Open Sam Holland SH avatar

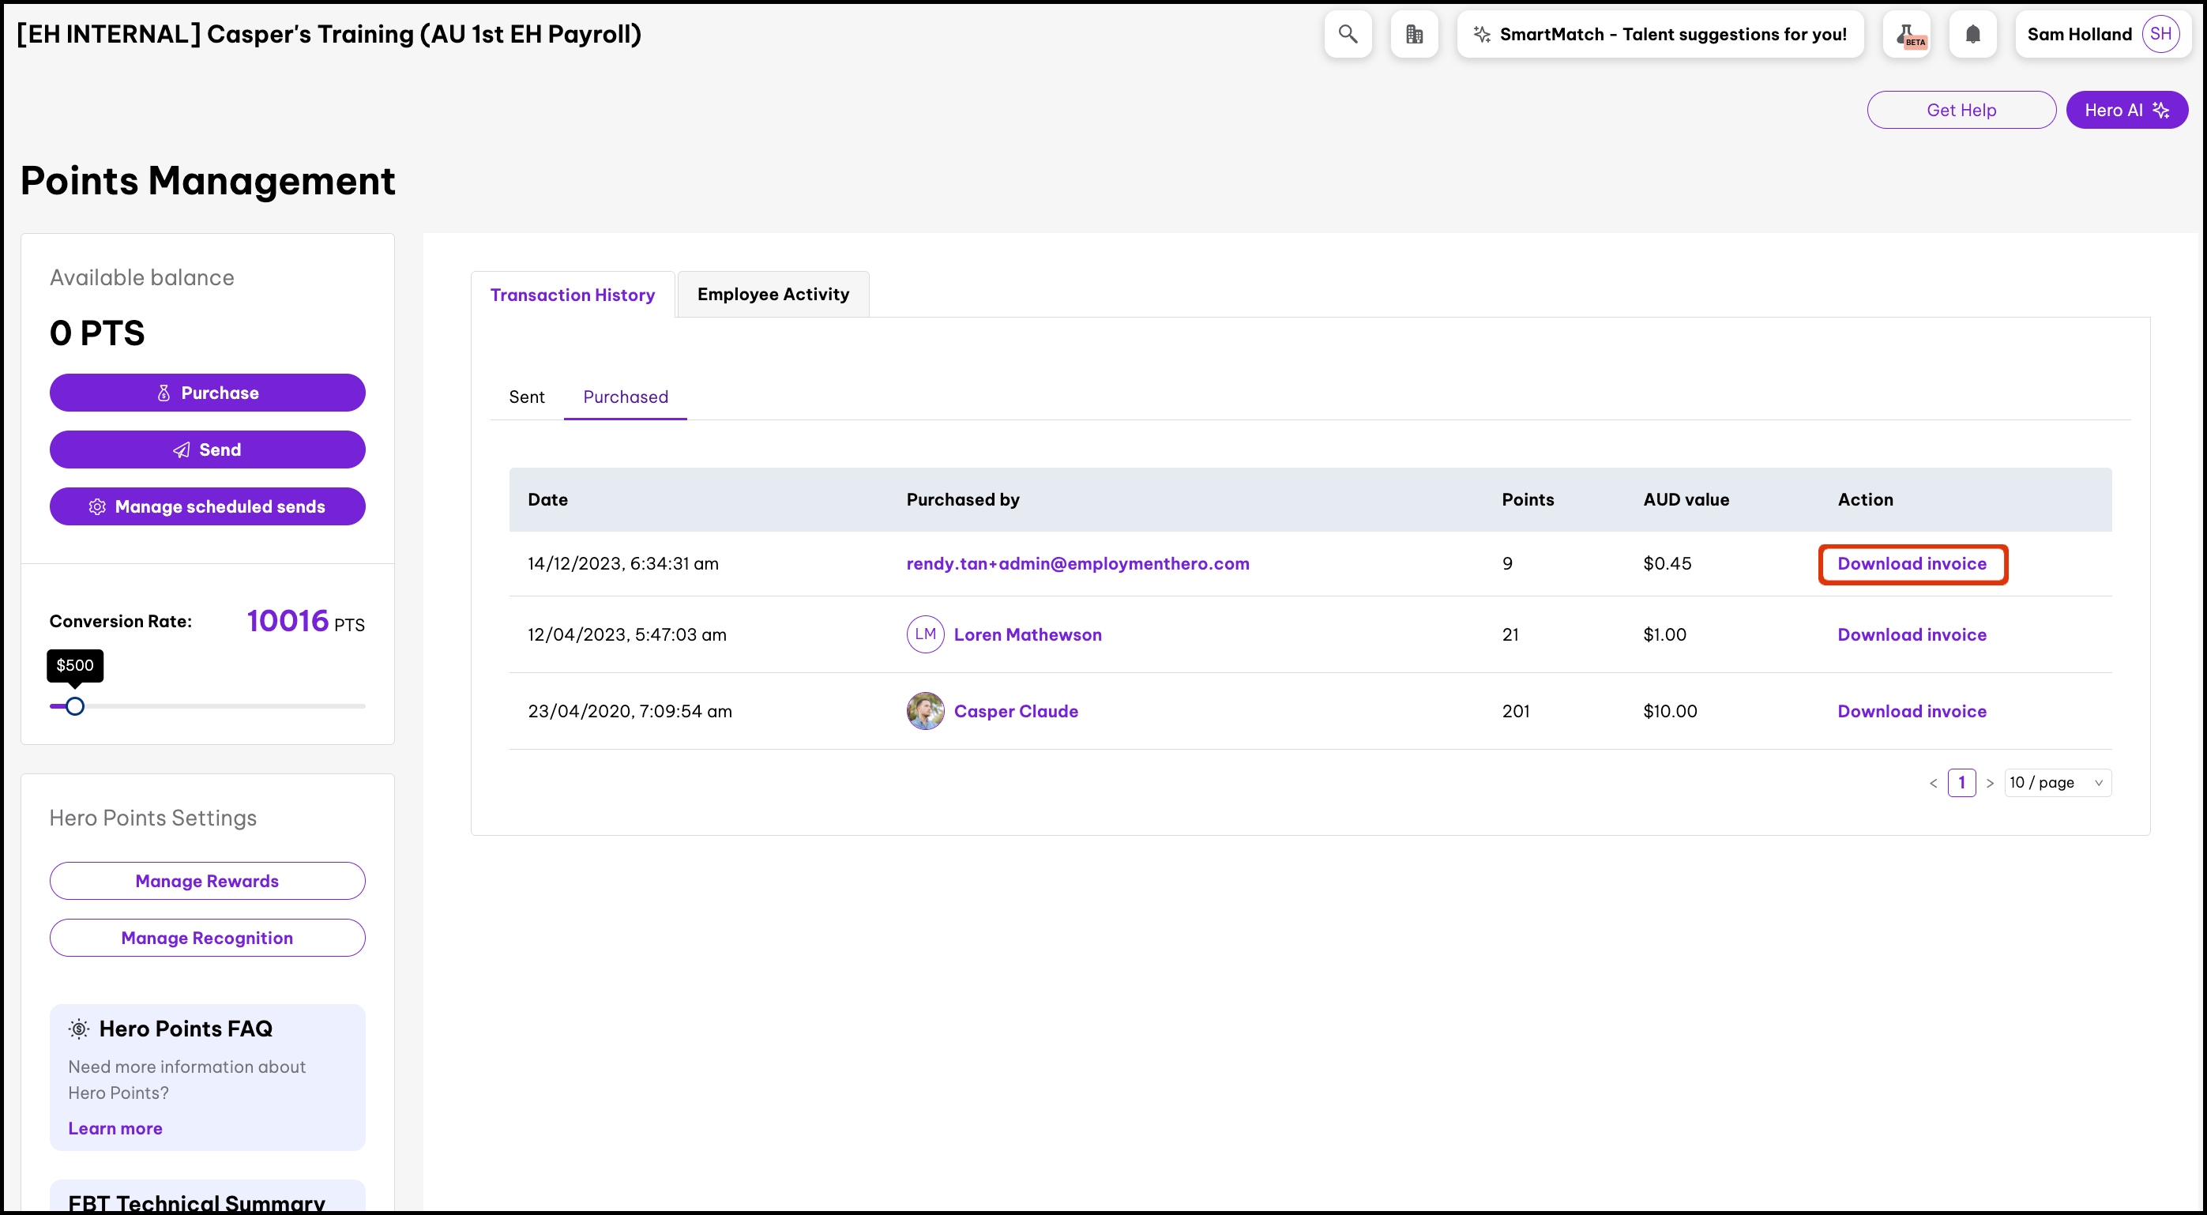click(x=2160, y=34)
